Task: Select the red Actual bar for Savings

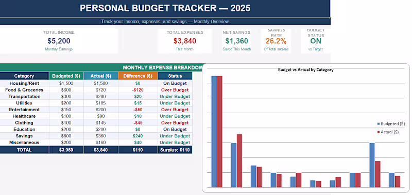Action: click(x=377, y=174)
